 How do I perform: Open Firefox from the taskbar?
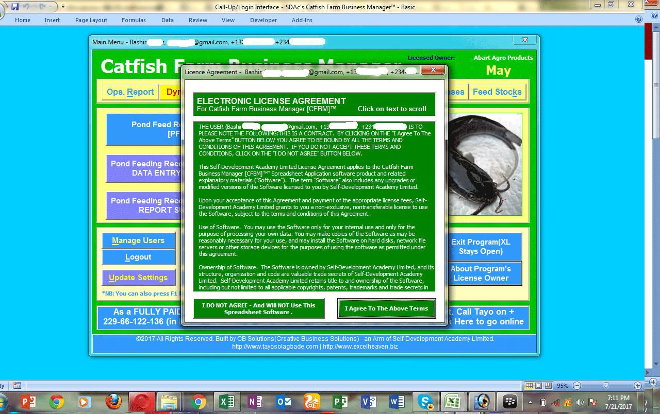coord(113,402)
